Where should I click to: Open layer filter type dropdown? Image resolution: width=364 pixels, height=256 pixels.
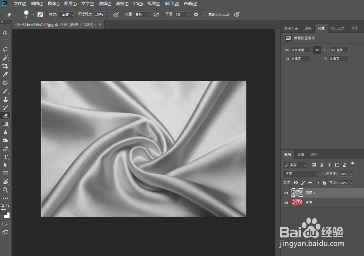pyautogui.click(x=295, y=165)
